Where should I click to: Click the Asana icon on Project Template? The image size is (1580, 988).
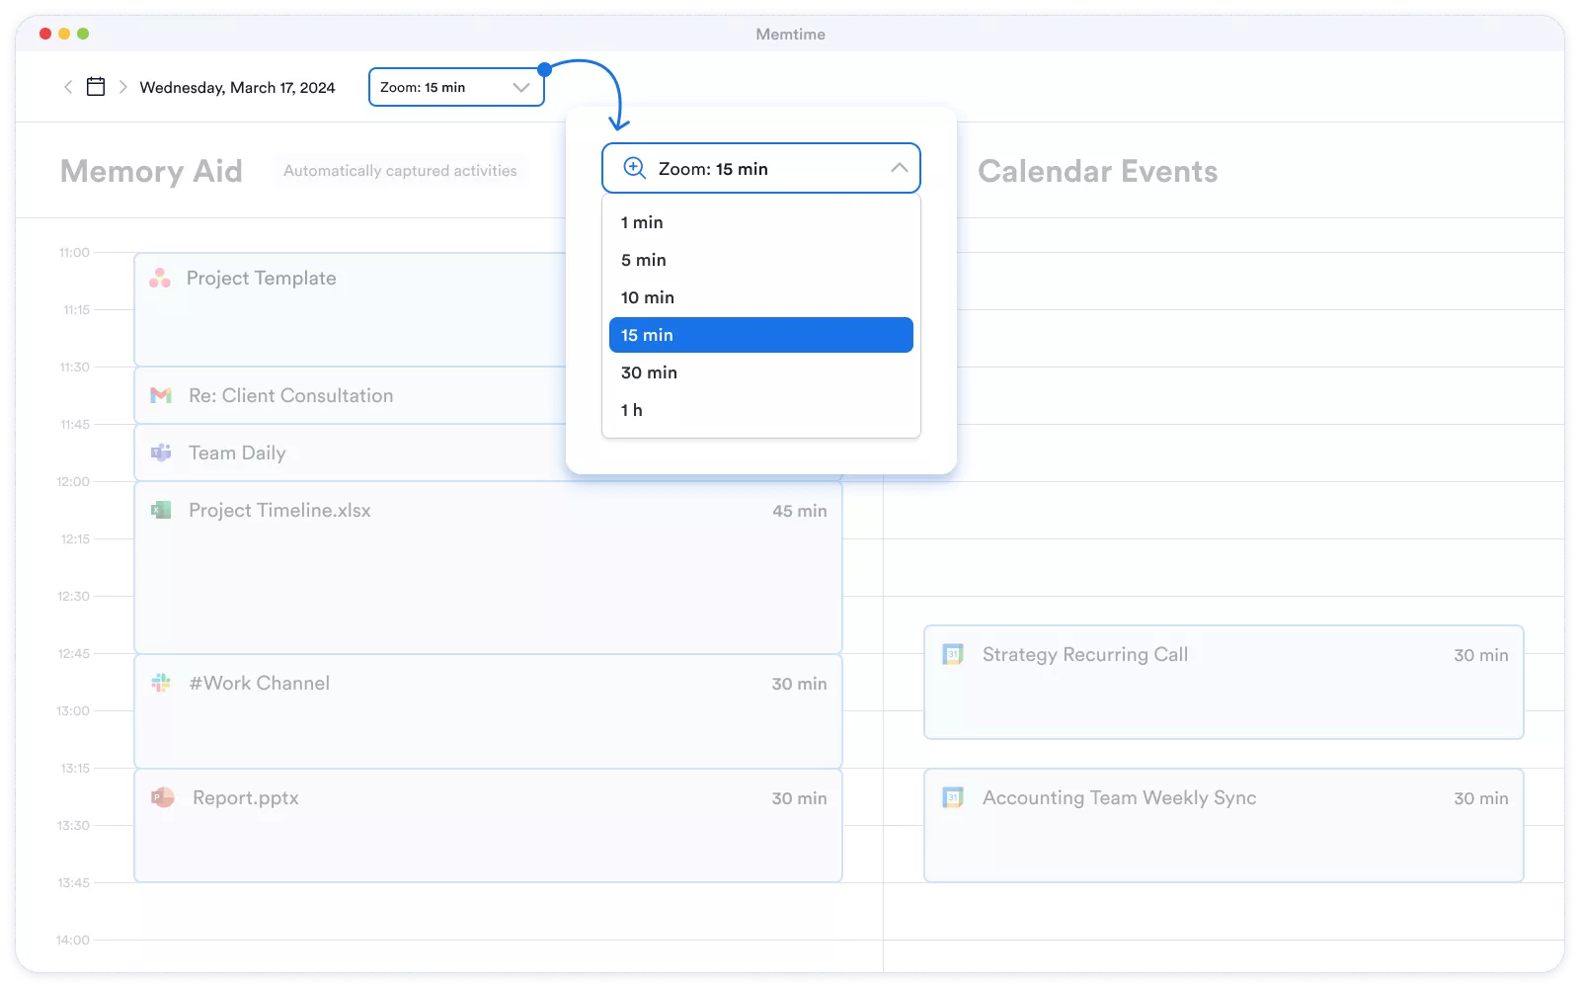point(160,279)
